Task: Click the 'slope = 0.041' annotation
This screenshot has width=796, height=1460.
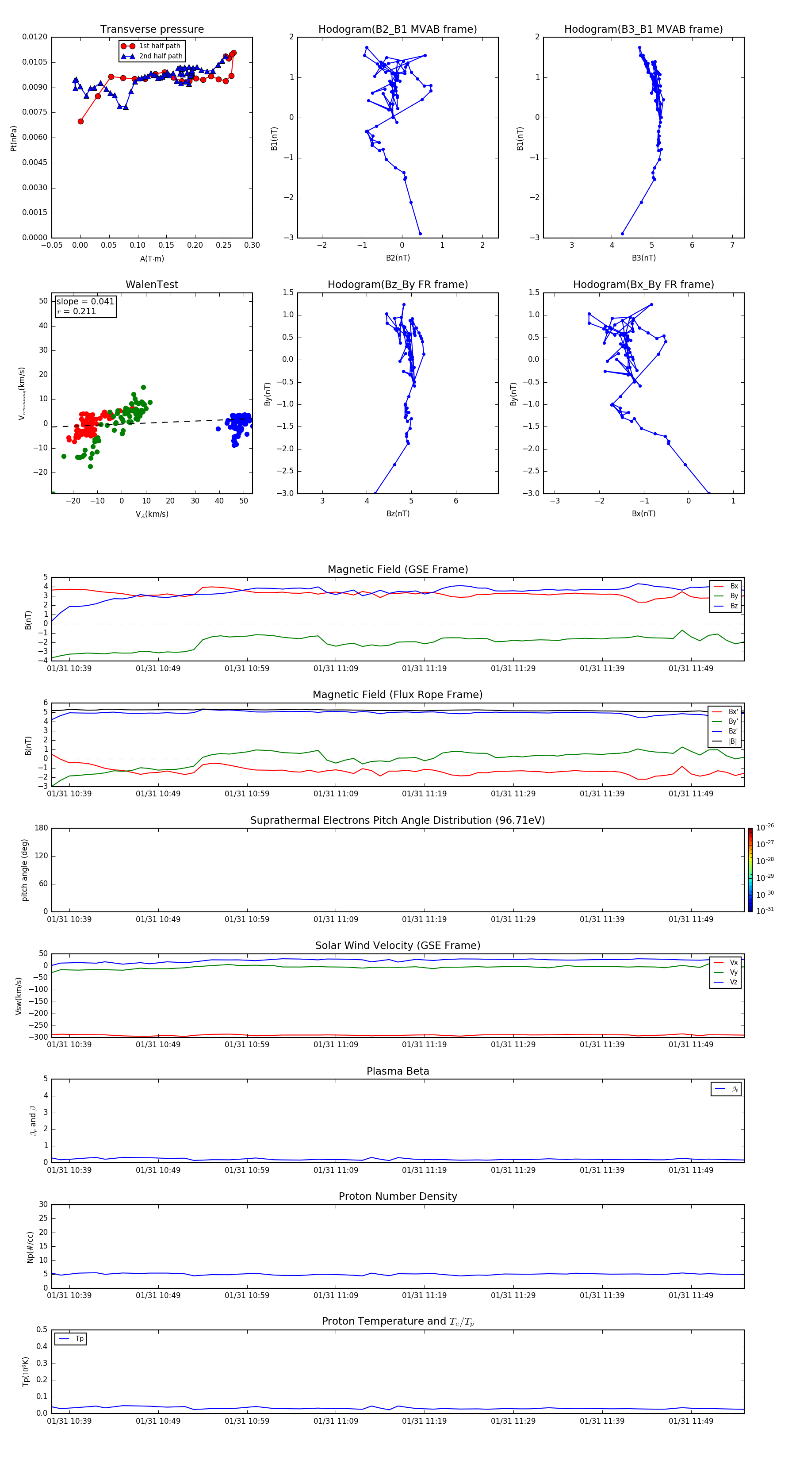Action: tap(85, 302)
